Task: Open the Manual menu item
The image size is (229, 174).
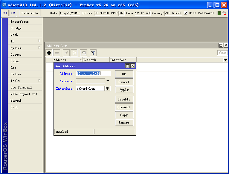Action: [x=25, y=100]
